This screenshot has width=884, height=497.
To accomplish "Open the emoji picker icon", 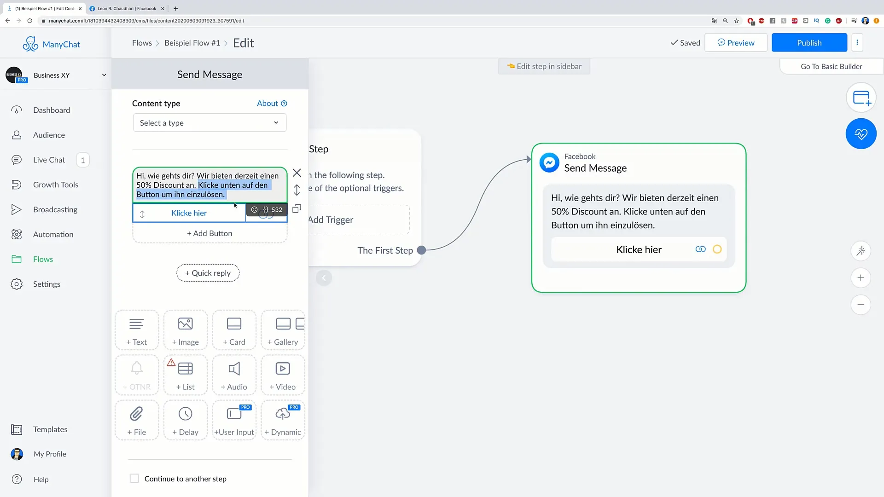I will (x=254, y=209).
